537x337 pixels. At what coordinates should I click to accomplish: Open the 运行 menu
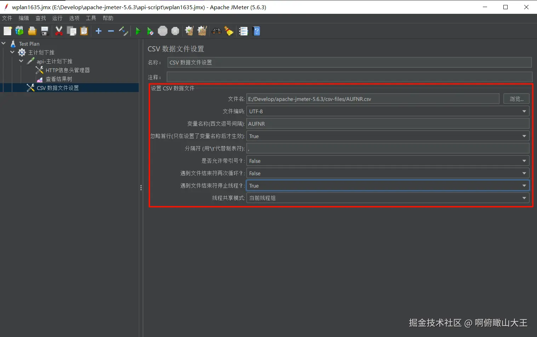(57, 18)
